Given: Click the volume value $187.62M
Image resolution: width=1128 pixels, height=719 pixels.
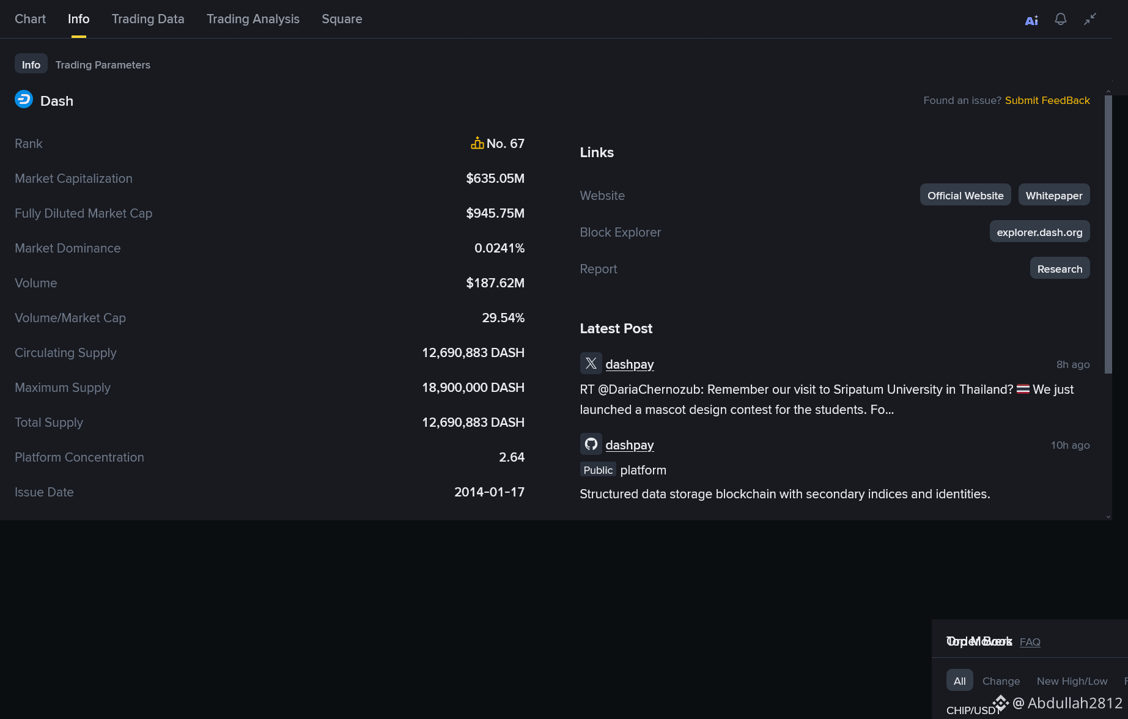Looking at the screenshot, I should 495,283.
